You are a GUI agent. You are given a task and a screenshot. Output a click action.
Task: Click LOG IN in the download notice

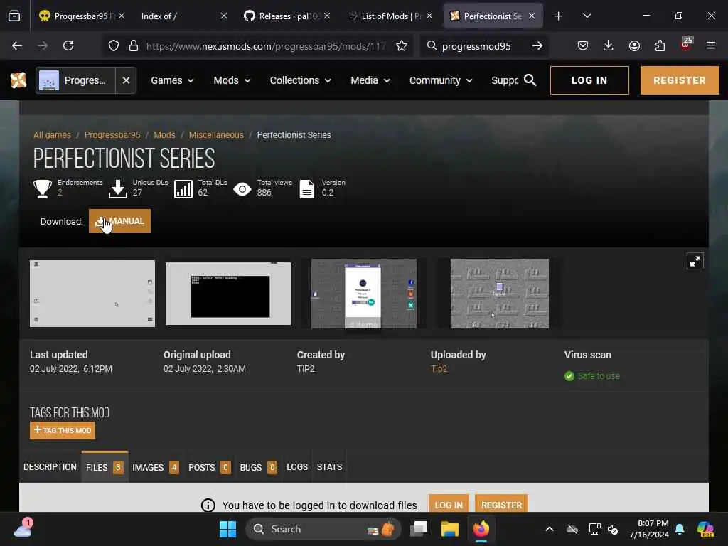pos(449,505)
